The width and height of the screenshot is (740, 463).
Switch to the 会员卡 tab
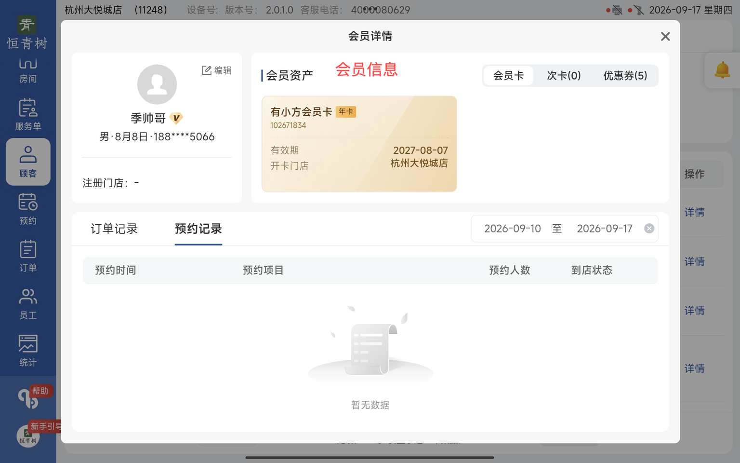coord(508,76)
